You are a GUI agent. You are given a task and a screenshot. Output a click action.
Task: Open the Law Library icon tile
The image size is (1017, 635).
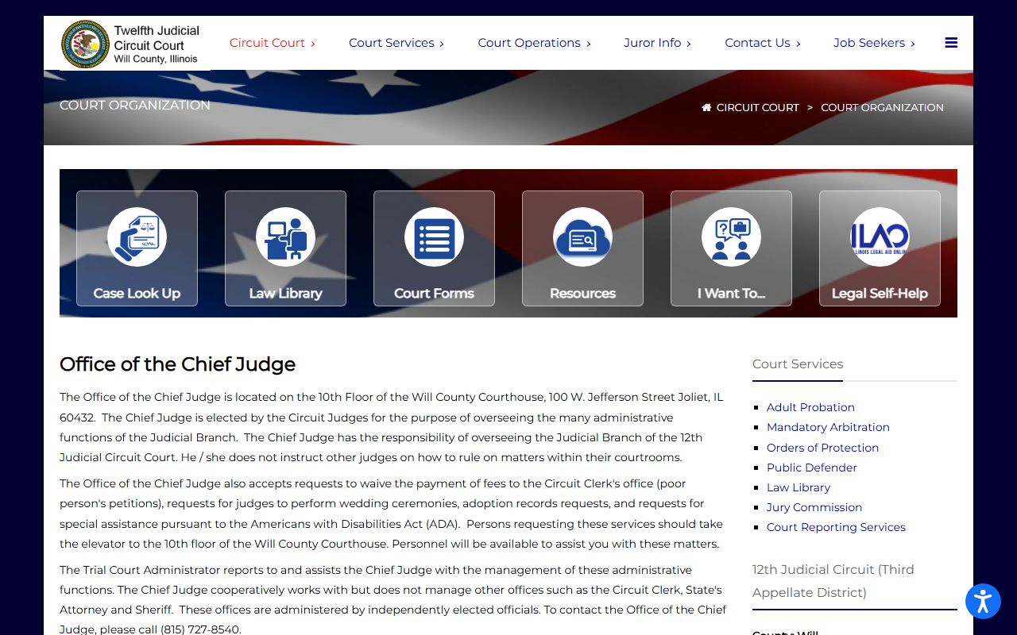pos(285,248)
